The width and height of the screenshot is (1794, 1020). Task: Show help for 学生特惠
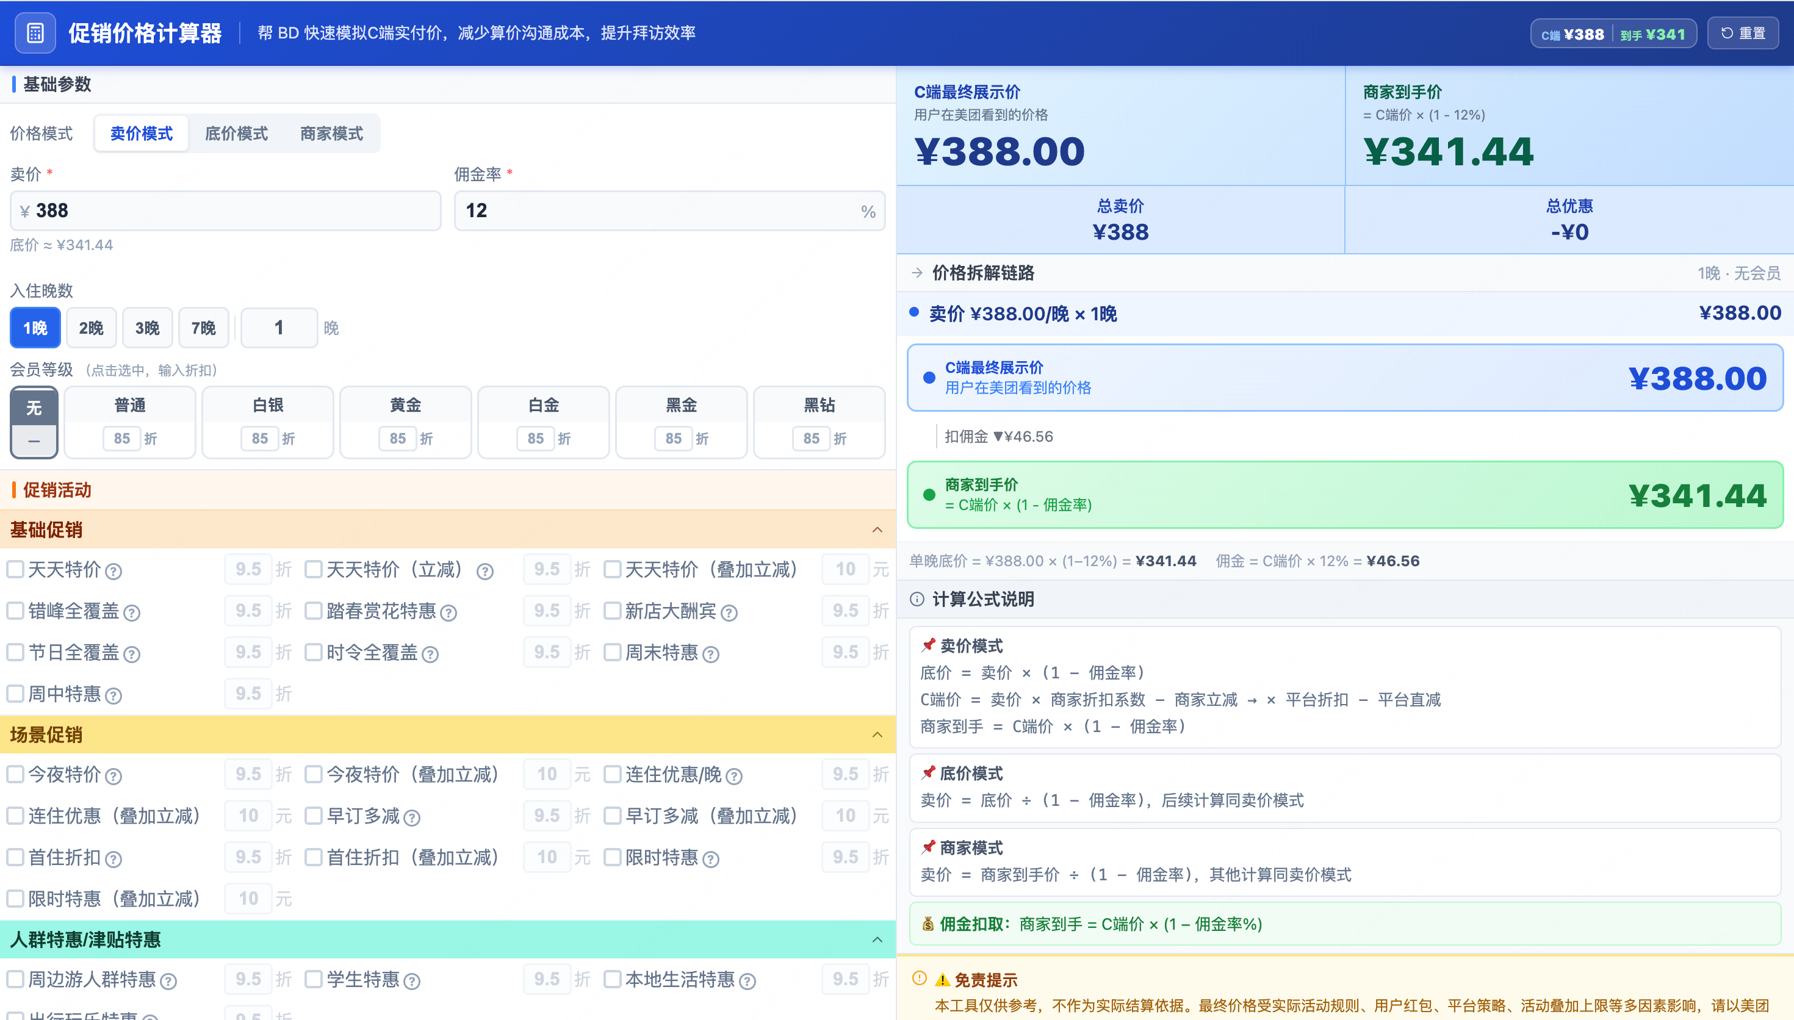(412, 981)
